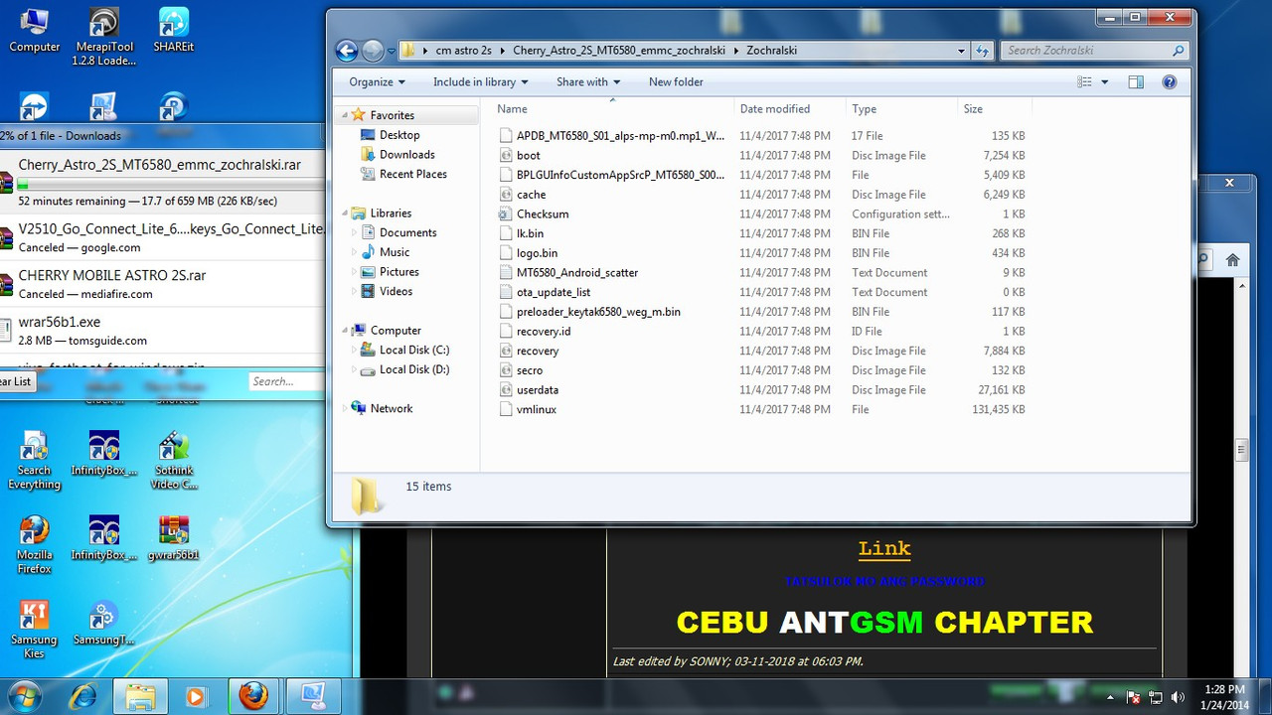Sort by Size column header
The image size is (1272, 715).
[973, 109]
